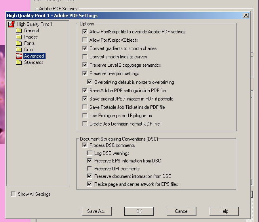
Task: Click the Fonts folder icon
Action: coord(19,43)
